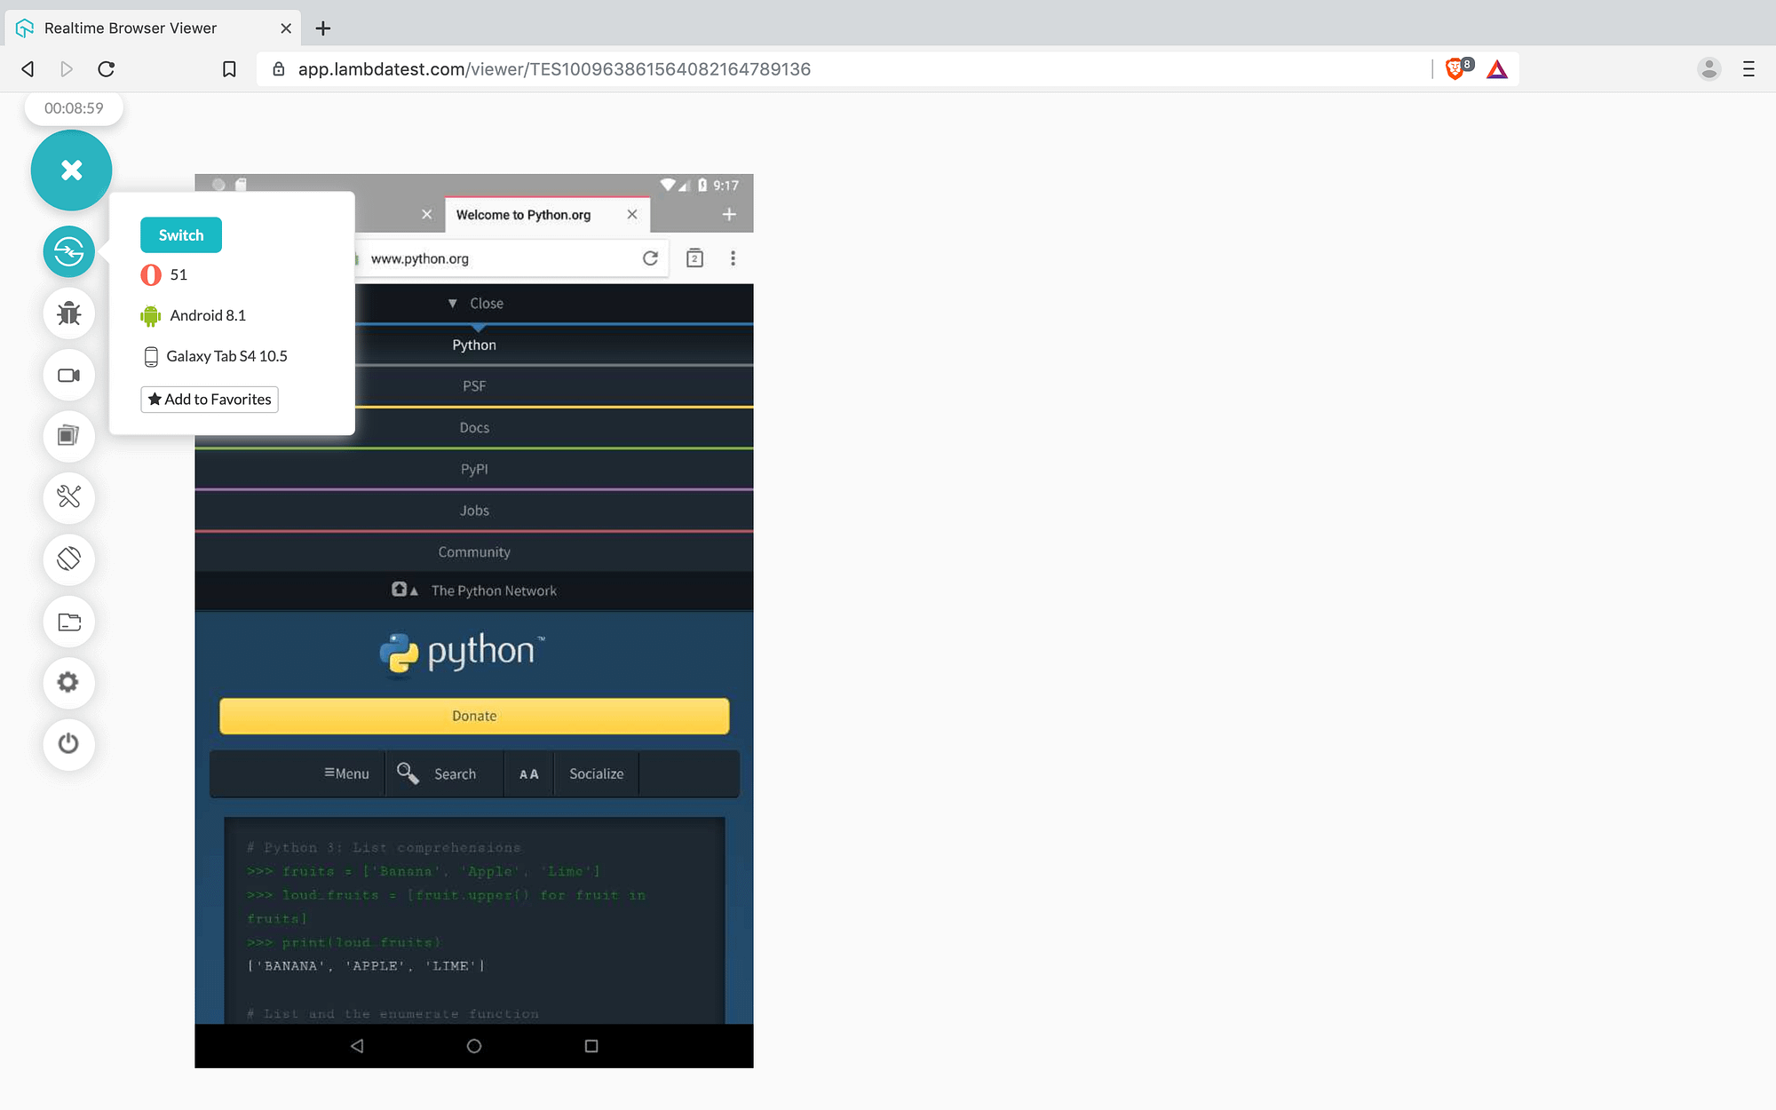Start video recording with camera icon
Image resolution: width=1776 pixels, height=1110 pixels.
68,376
